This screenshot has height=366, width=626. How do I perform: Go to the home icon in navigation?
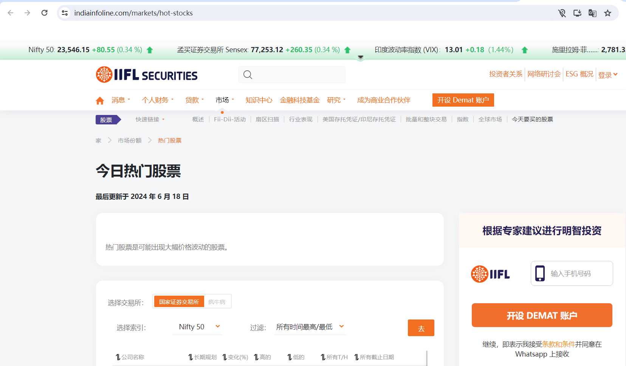coord(100,101)
